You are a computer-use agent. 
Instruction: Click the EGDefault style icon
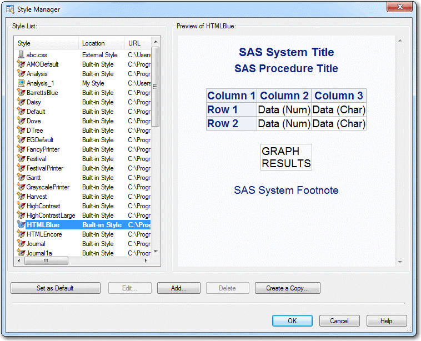pyautogui.click(x=21, y=139)
